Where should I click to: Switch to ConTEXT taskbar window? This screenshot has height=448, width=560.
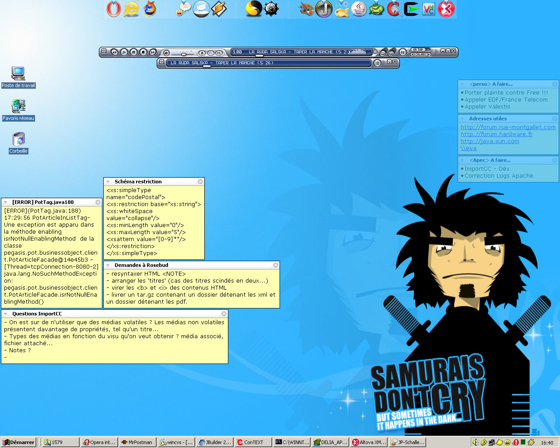253,442
